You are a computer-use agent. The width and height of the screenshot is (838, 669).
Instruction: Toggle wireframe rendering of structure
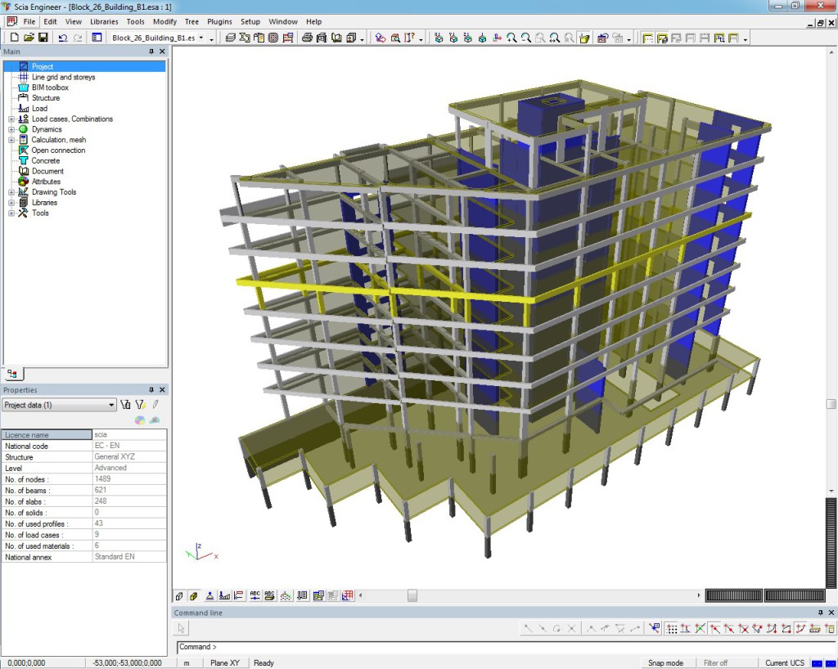(x=179, y=596)
